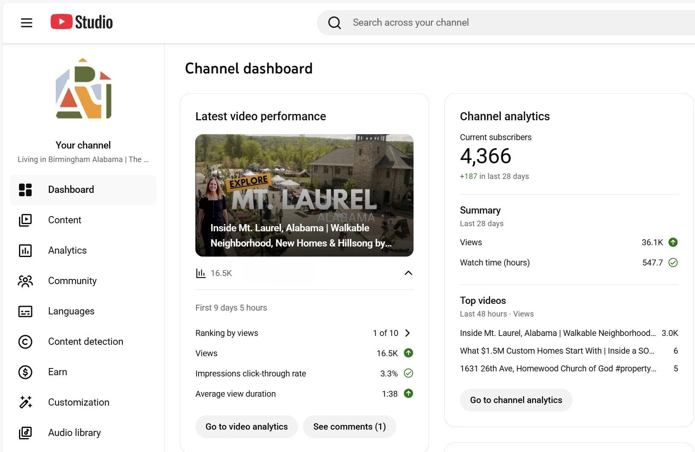
Task: Open the hamburger menu icon
Action: pyautogui.click(x=27, y=23)
